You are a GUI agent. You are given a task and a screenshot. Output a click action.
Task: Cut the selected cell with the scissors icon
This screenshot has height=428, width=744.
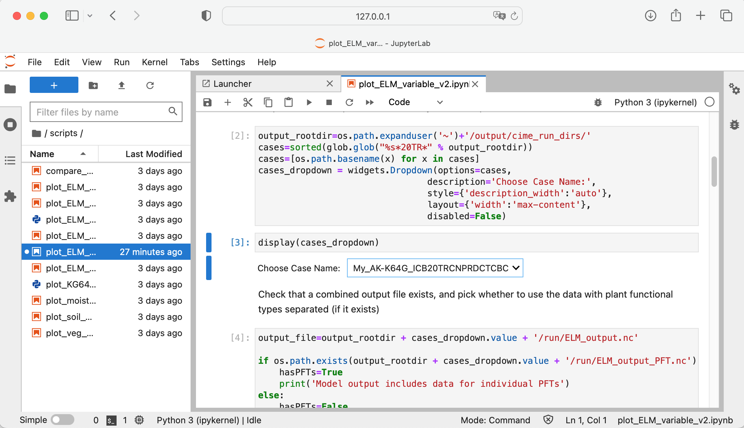point(248,102)
